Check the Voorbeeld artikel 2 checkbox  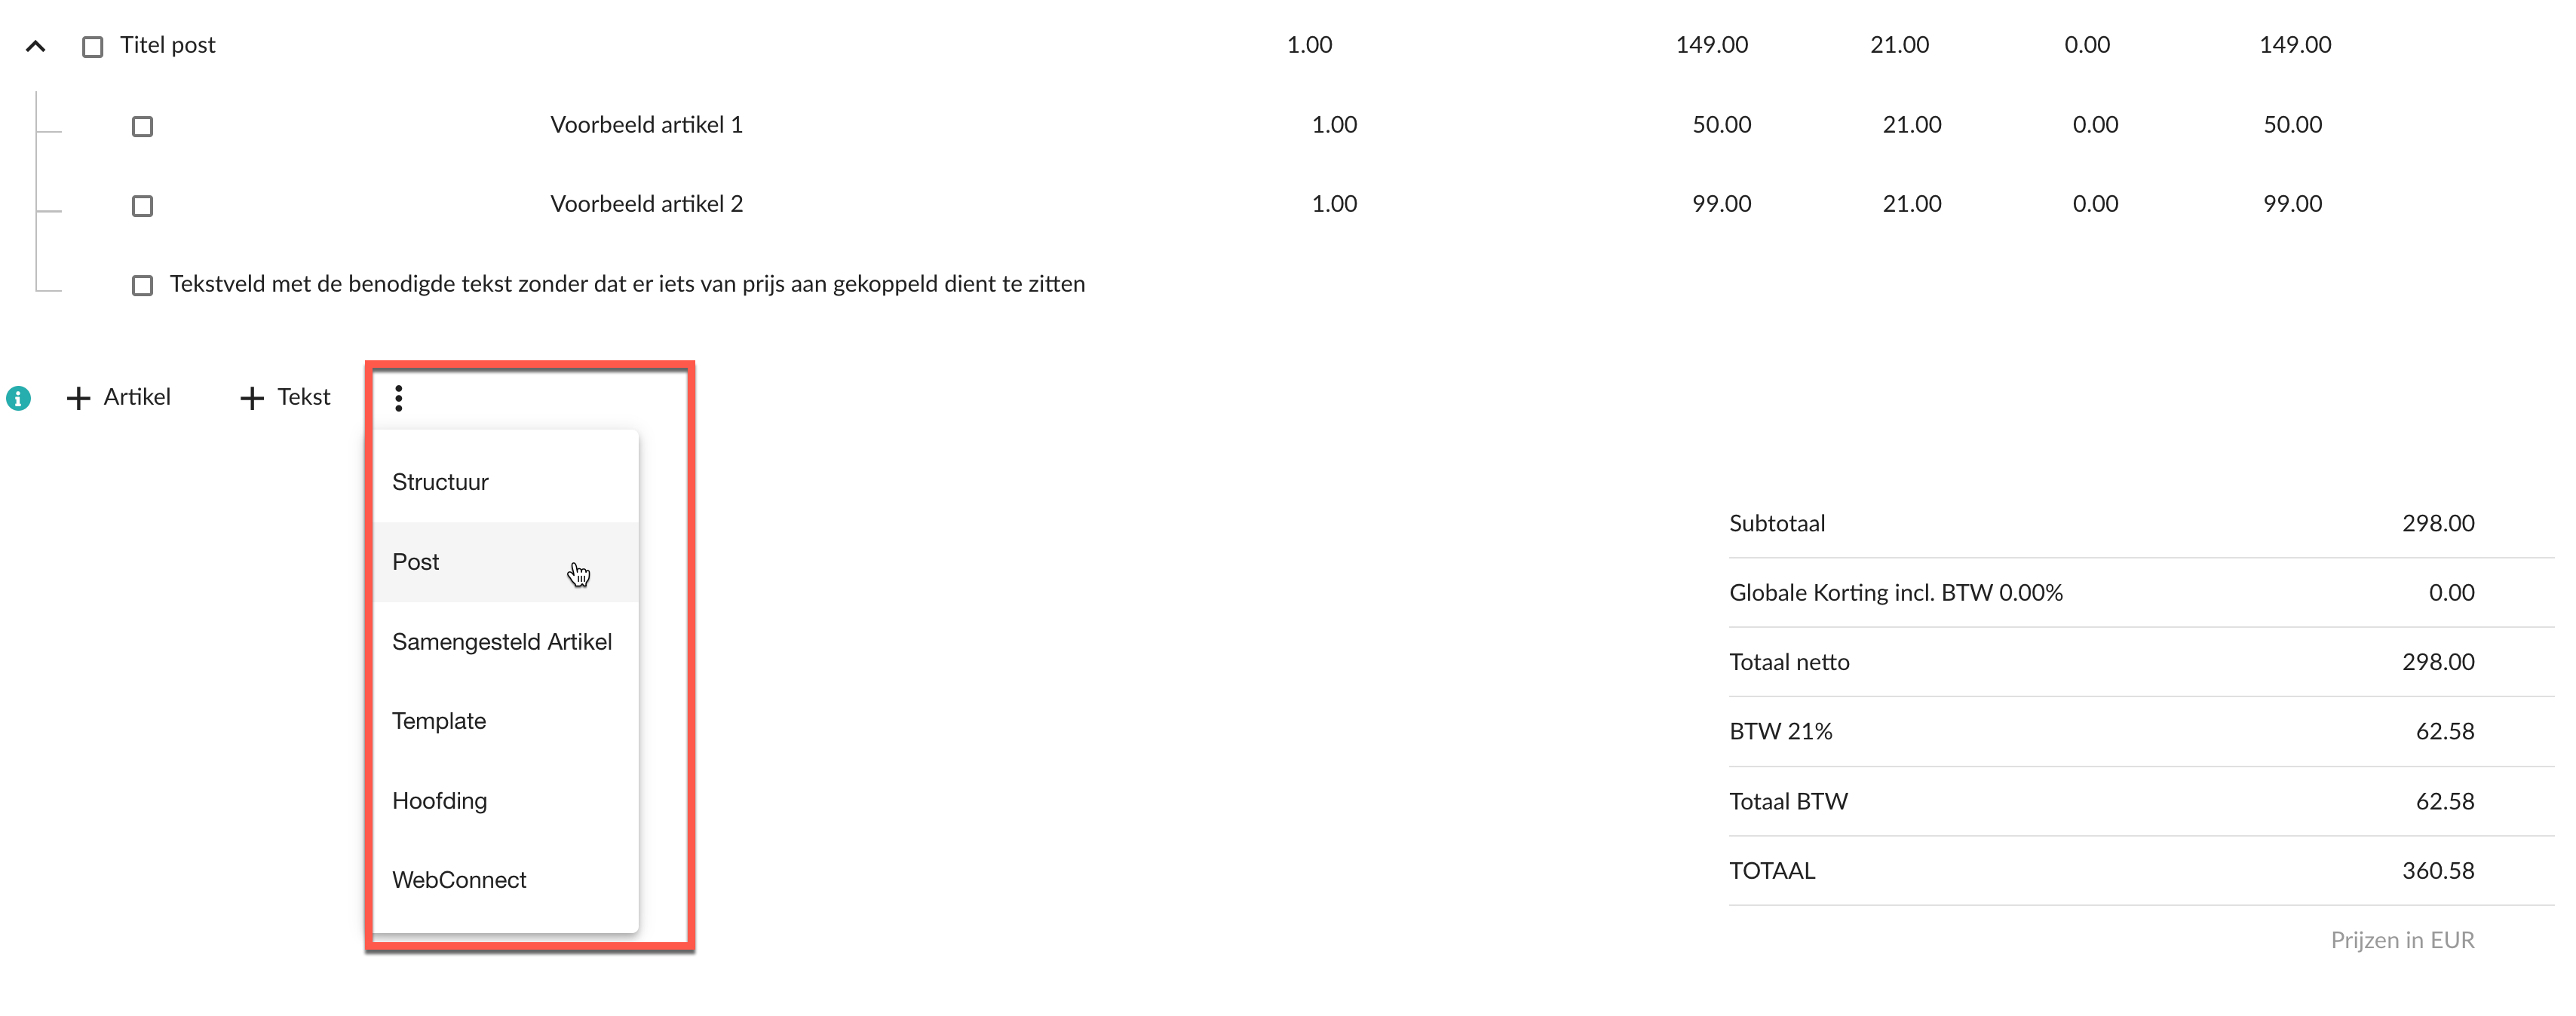(x=142, y=206)
